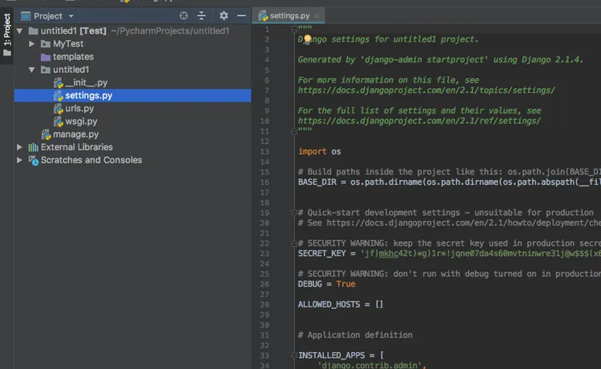Click the 'import os' statement
The width and height of the screenshot is (601, 369).
319,151
